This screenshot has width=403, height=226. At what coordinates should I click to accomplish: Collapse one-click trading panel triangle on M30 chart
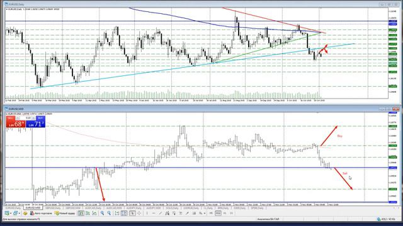click(7, 114)
